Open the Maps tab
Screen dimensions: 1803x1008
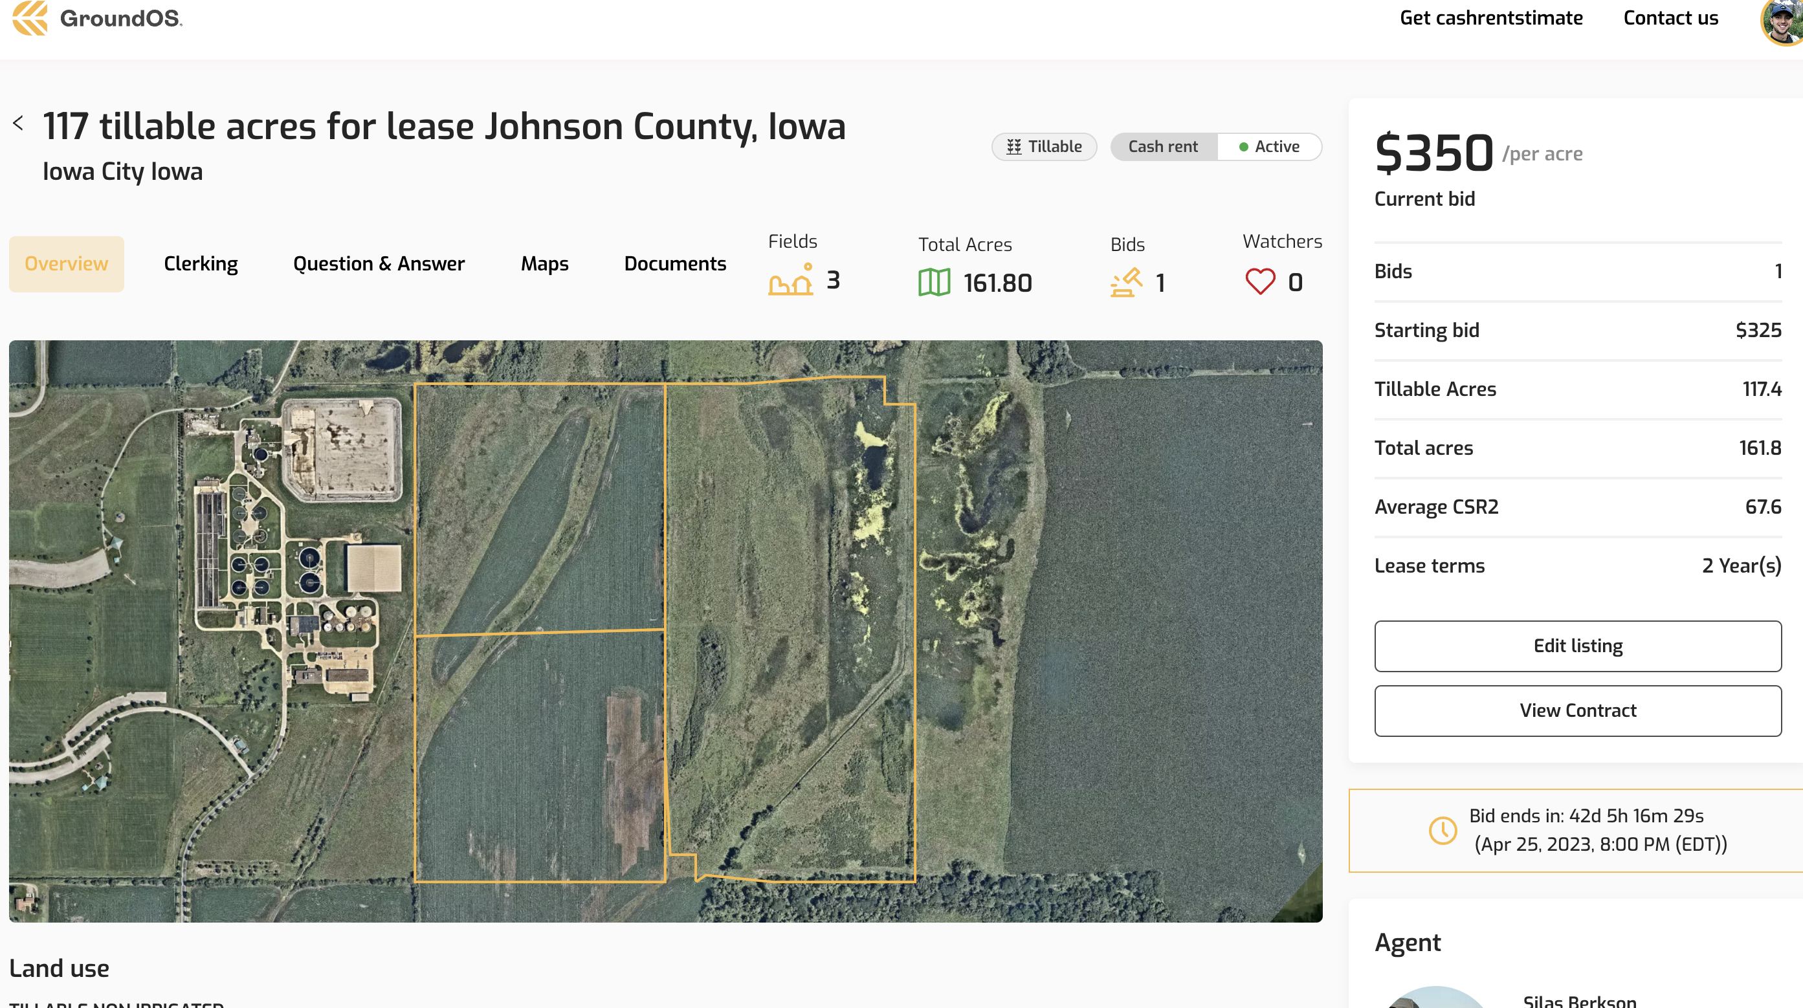544,264
